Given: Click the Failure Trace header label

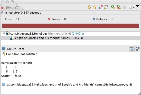Looking at the screenshot, I should point(16,49).
